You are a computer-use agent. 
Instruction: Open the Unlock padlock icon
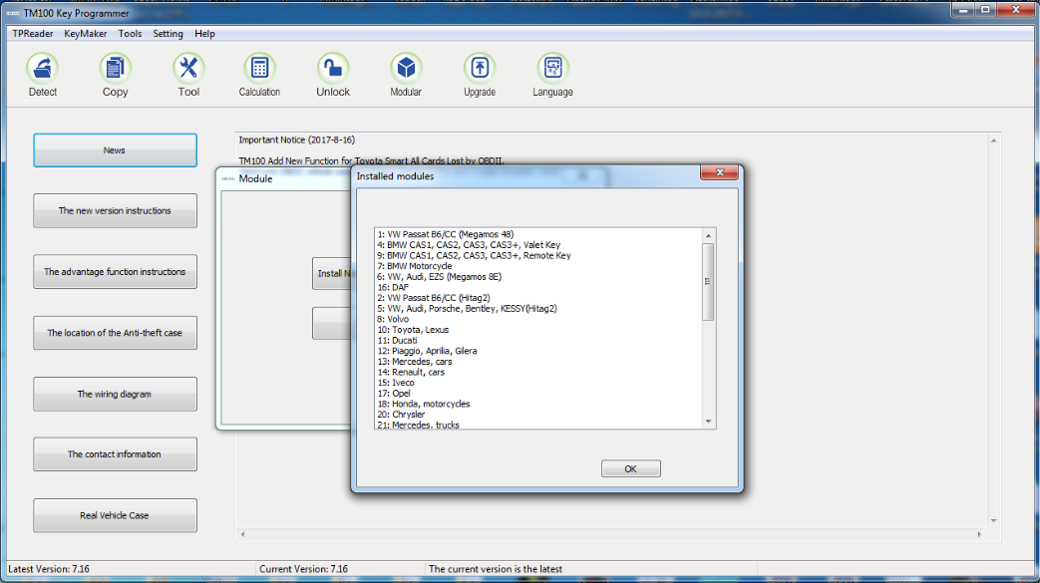point(333,75)
